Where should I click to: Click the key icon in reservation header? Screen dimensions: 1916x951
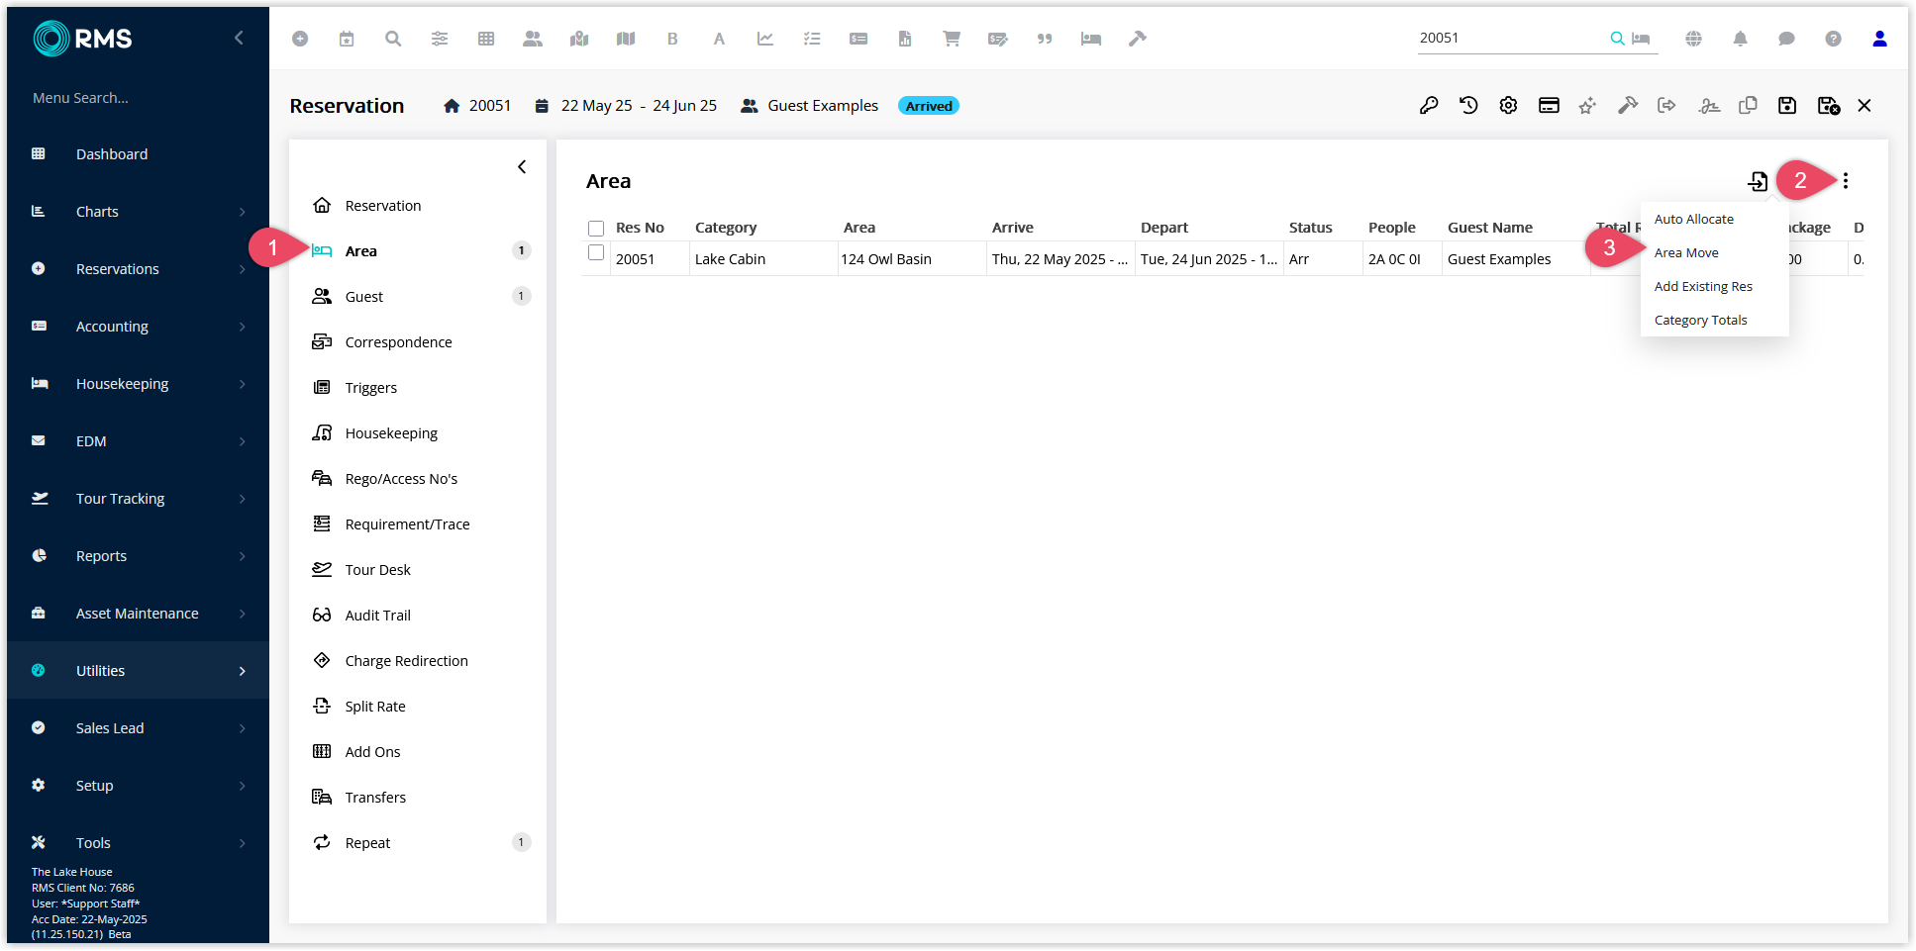coord(1429,105)
